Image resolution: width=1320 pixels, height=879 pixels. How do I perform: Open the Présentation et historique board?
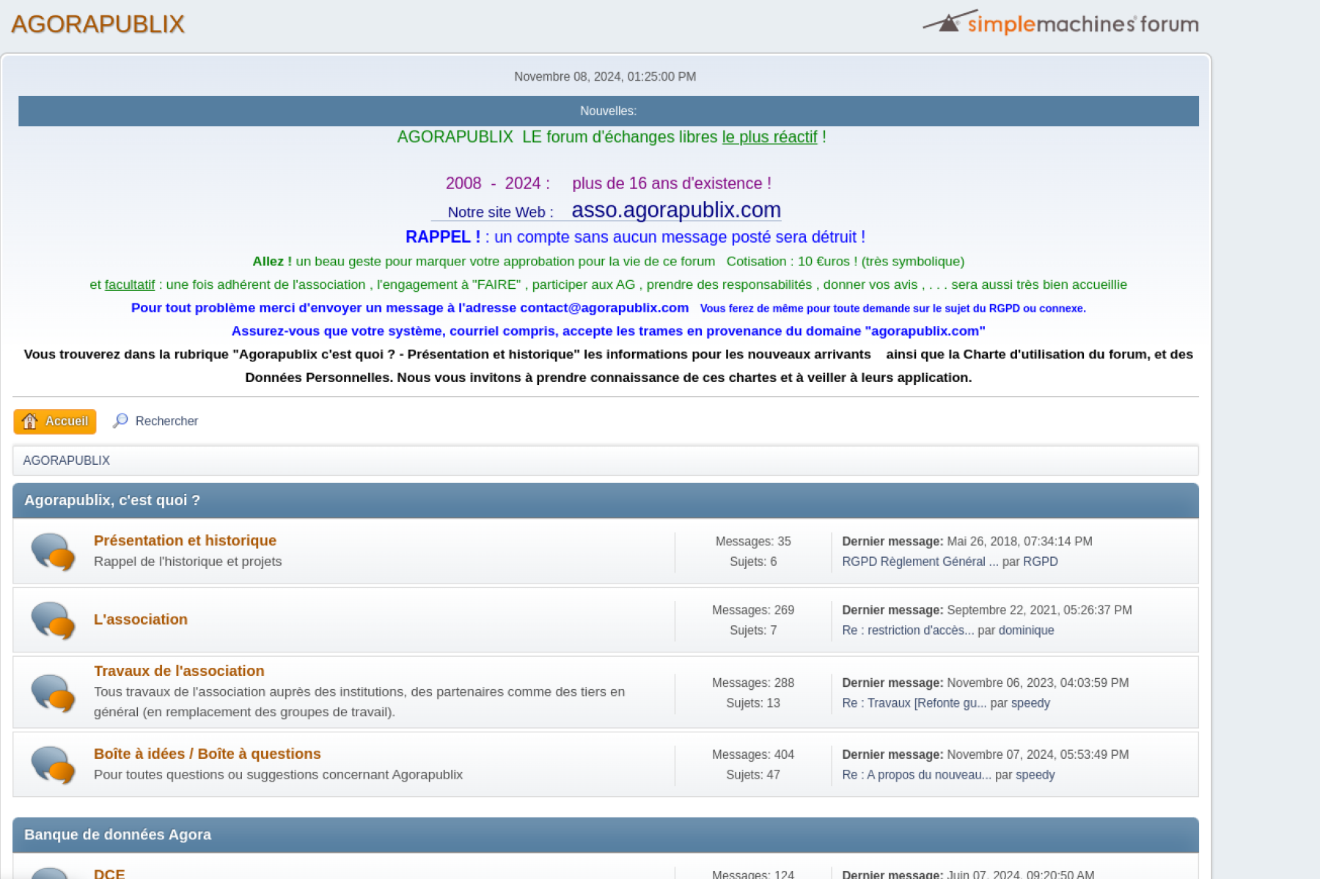coord(185,540)
